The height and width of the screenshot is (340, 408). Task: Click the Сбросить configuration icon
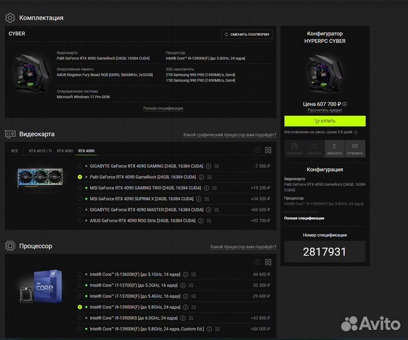315,149
